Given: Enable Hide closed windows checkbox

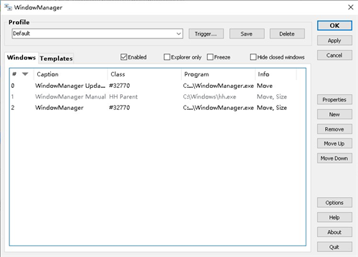Looking at the screenshot, I should [253, 57].
